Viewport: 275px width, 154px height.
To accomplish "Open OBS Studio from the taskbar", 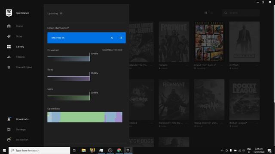I will tap(110, 150).
